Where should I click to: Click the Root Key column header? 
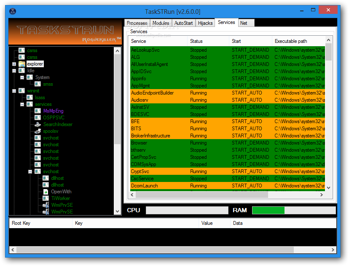(40, 223)
